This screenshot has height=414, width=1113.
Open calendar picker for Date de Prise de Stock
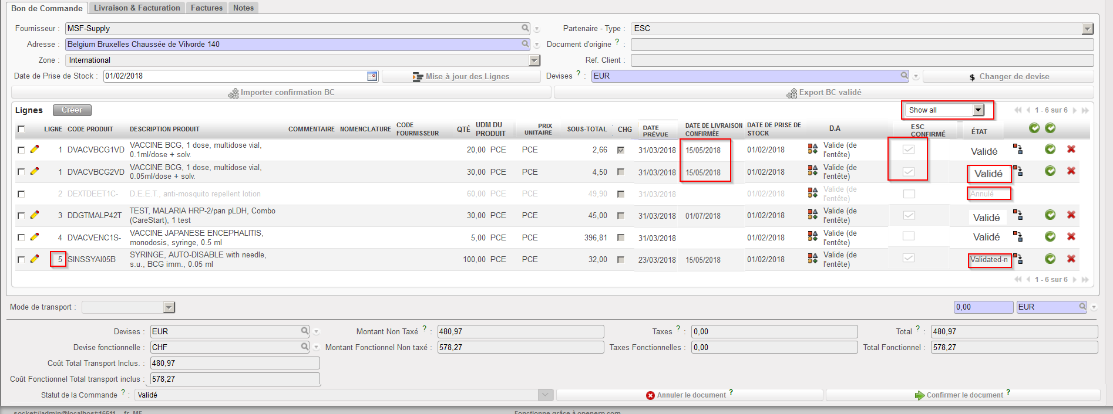pyautogui.click(x=372, y=76)
